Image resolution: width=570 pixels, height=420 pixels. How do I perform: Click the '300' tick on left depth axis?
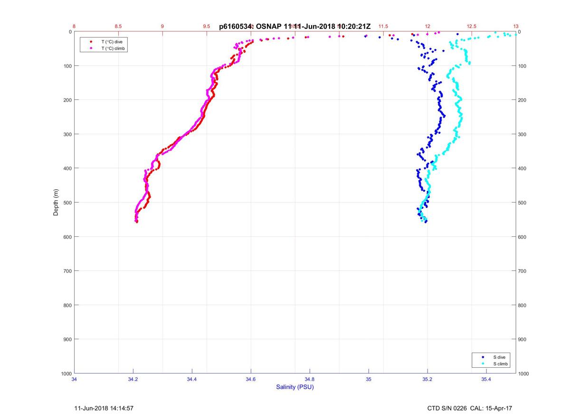[67, 134]
